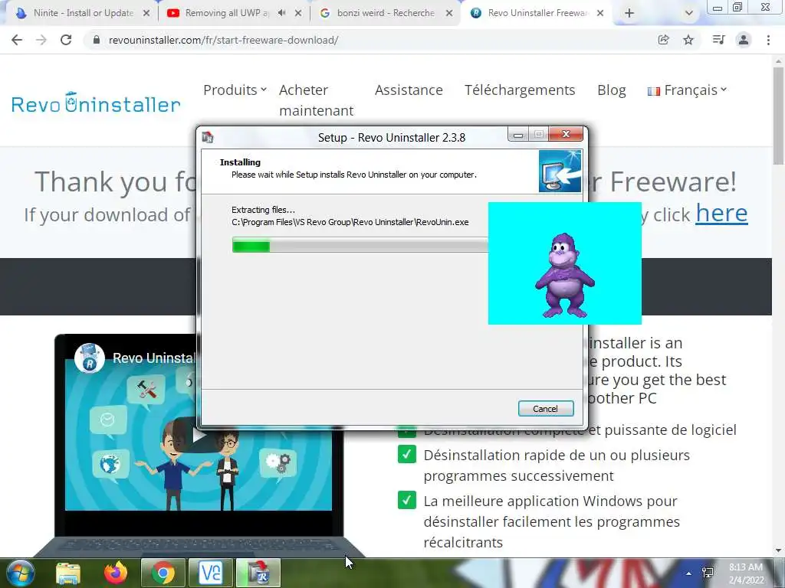
Task: Open the Assistance page
Action: (409, 90)
